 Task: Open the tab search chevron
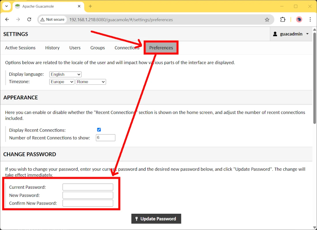6,6
